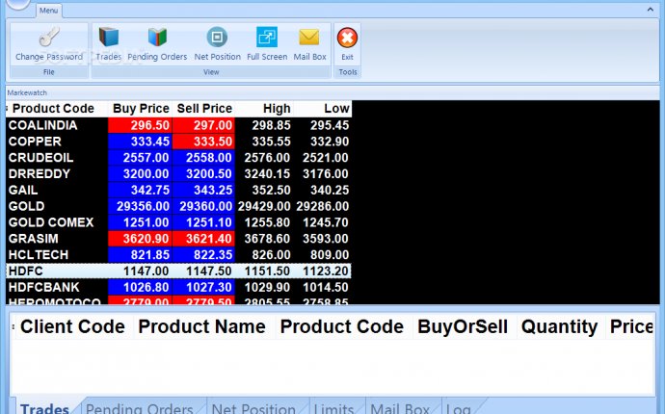Viewport: 665px width, 414px height.
Task: Select the COALINDIA row
Action: click(x=179, y=125)
